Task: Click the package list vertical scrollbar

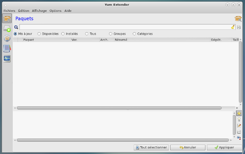Action: [241, 72]
